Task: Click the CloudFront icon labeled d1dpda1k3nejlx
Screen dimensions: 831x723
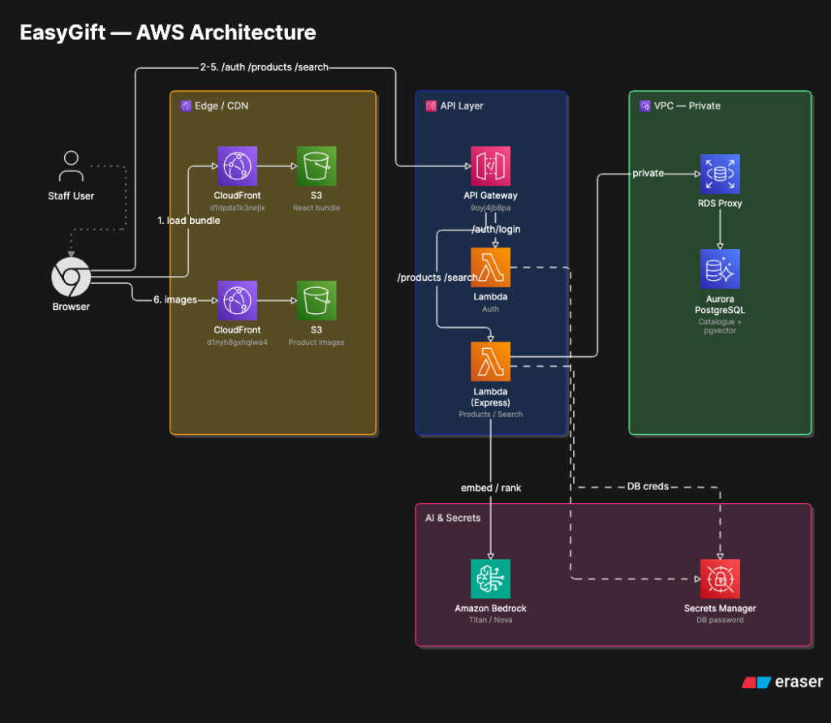Action: click(x=237, y=166)
